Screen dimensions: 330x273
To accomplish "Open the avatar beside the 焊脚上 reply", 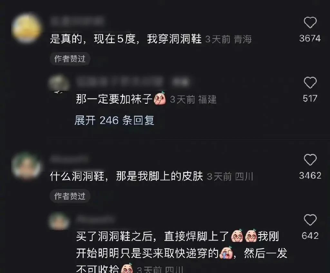I will pos(59,220).
